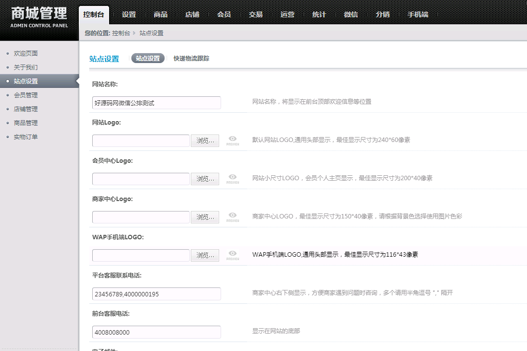
Task: Focus the 会员中心Logo file path field
Action: pos(141,179)
